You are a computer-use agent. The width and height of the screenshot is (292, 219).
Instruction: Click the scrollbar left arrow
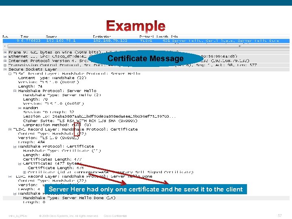tap(5, 46)
